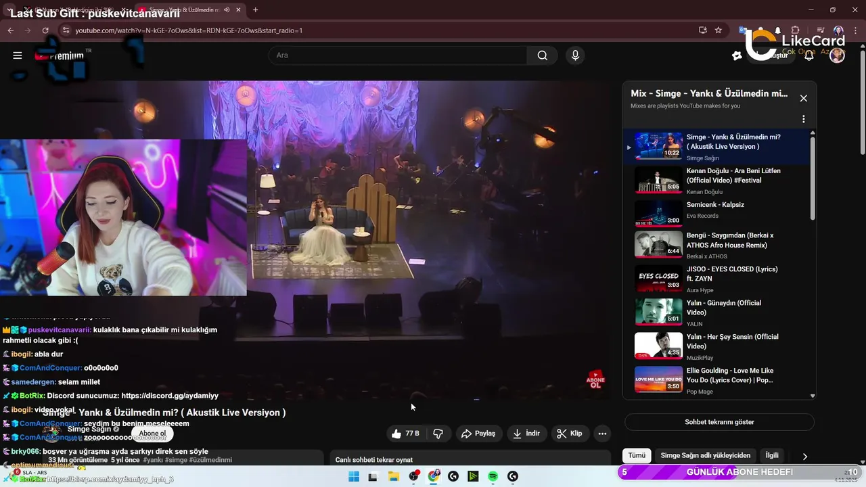Go back in browser history
This screenshot has width=866, height=487.
coord(11,30)
